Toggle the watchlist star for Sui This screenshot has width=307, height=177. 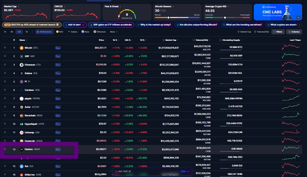pos(5,166)
